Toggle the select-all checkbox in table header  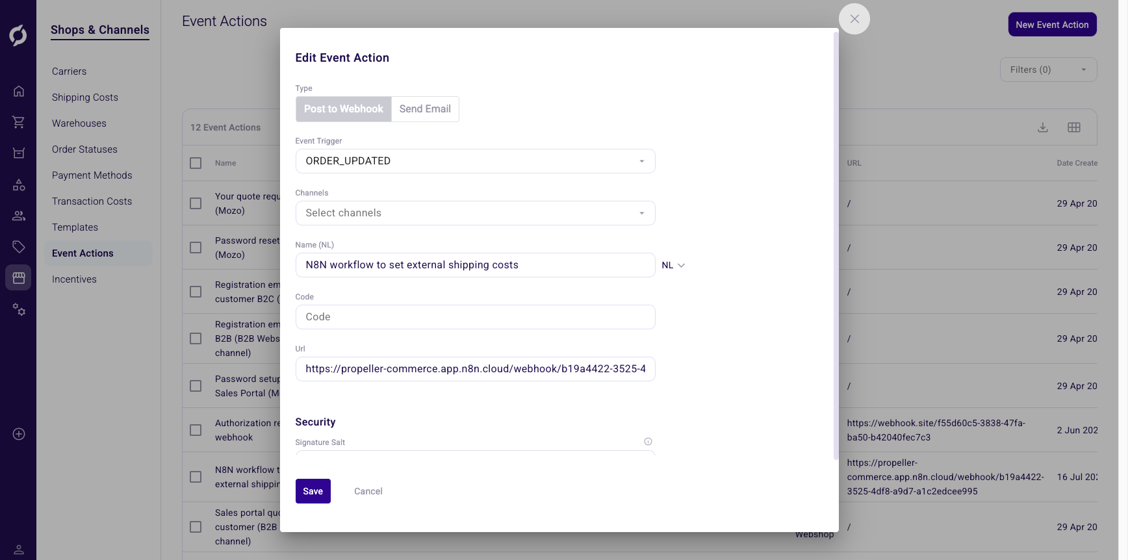click(x=196, y=163)
